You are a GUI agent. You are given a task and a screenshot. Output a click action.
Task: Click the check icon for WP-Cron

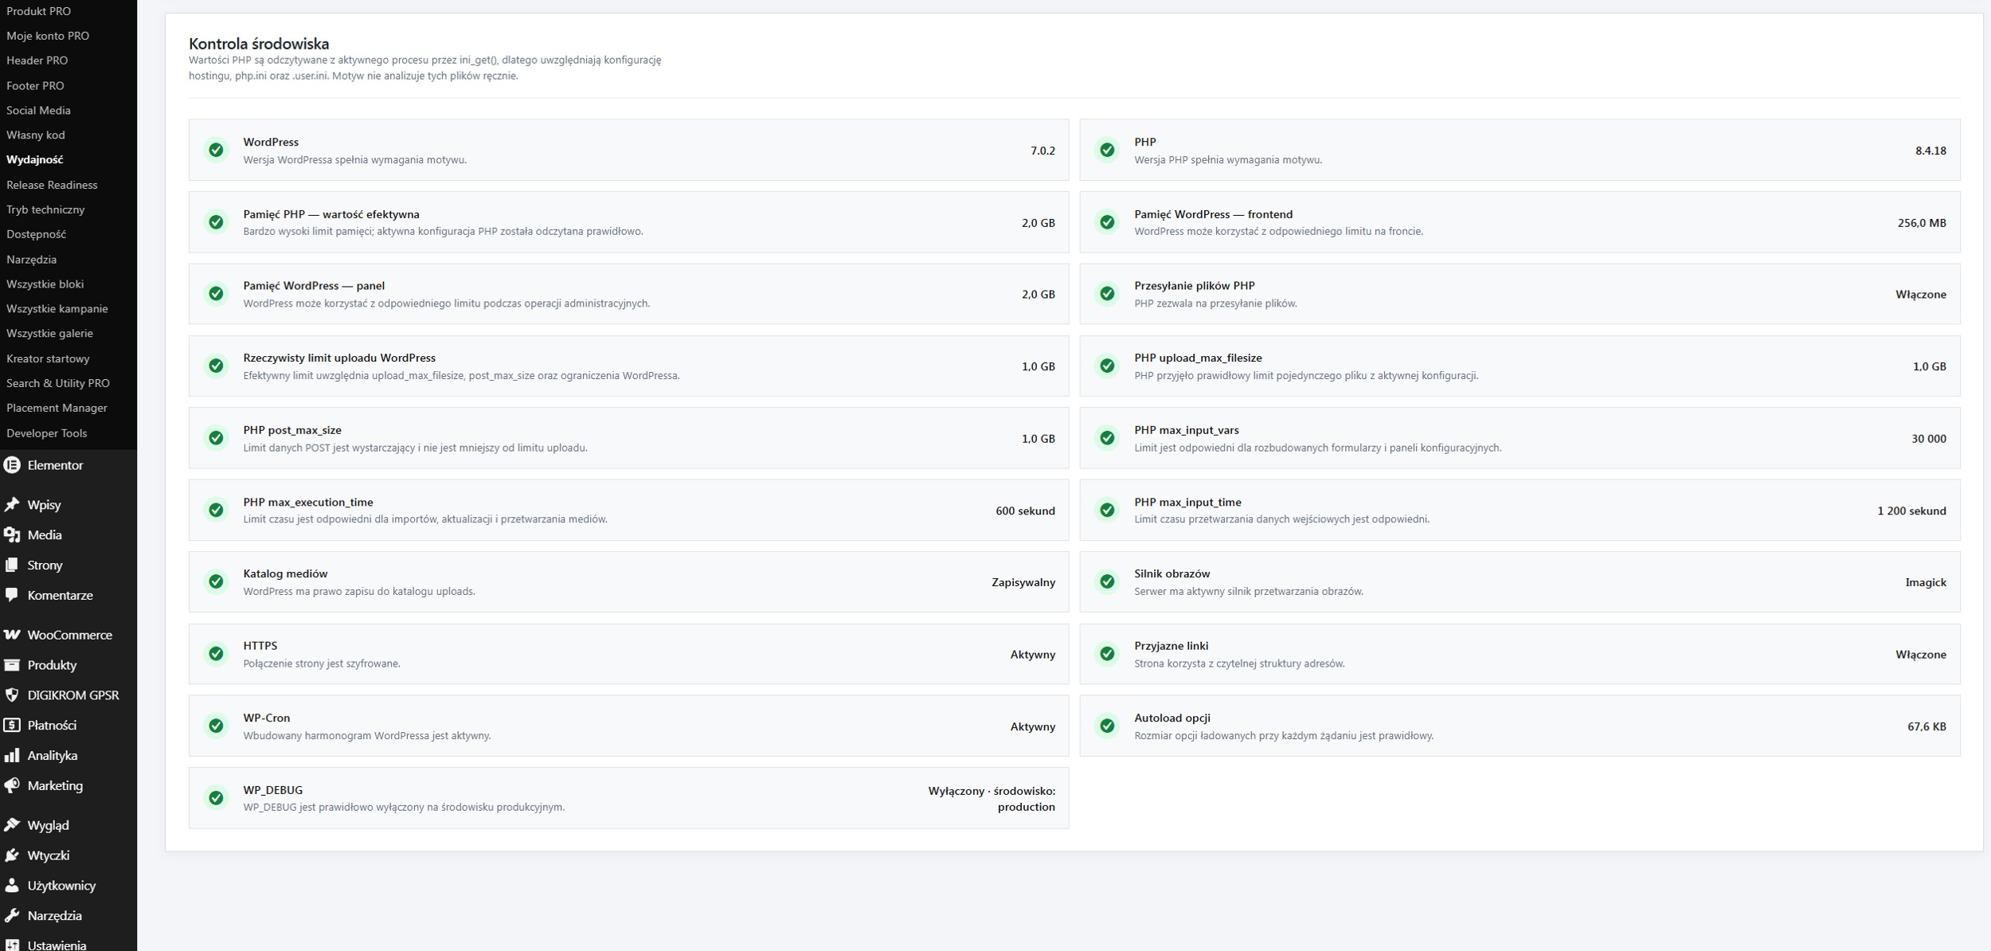(216, 726)
